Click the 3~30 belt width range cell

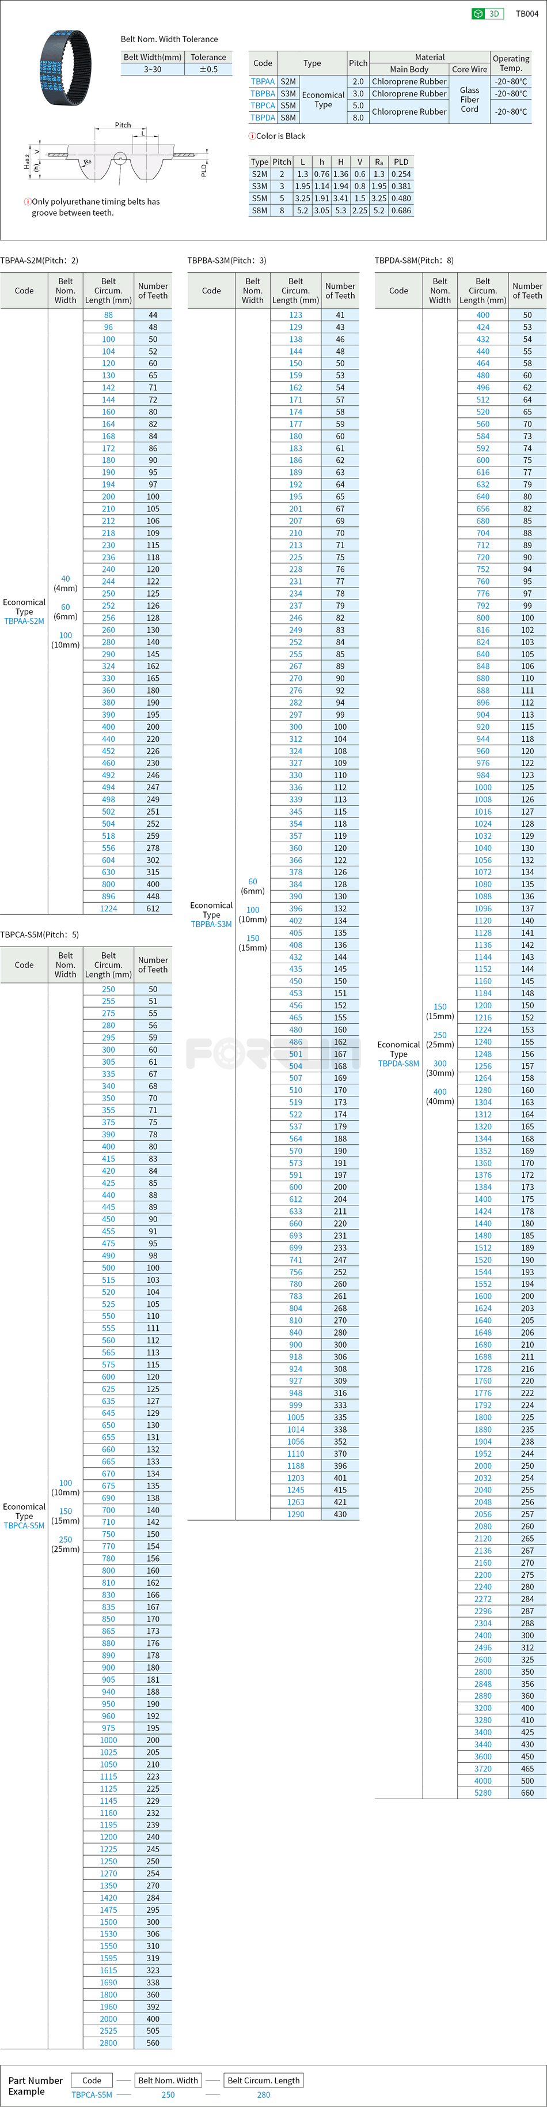(x=153, y=70)
